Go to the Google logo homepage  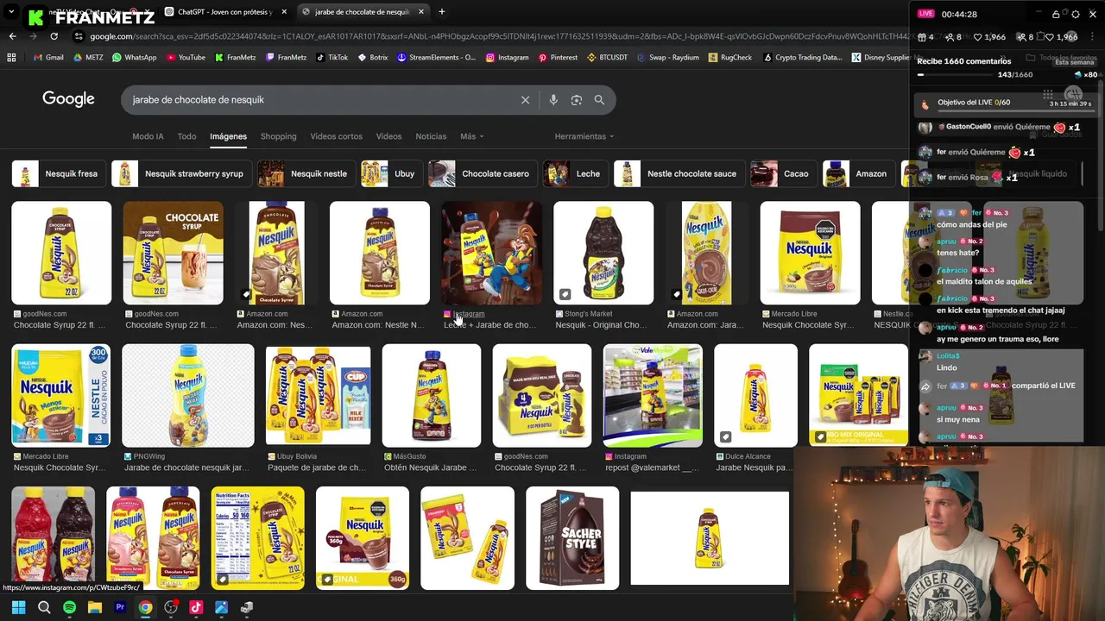[x=68, y=99]
